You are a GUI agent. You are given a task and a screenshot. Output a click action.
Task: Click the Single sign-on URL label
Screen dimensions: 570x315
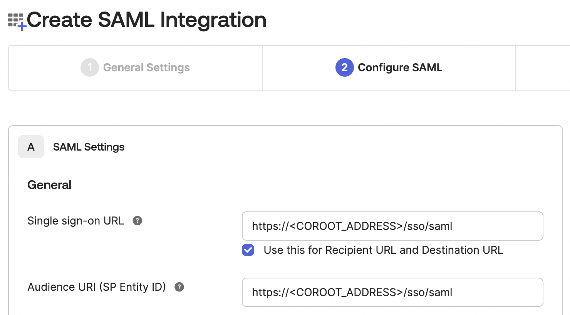point(75,221)
